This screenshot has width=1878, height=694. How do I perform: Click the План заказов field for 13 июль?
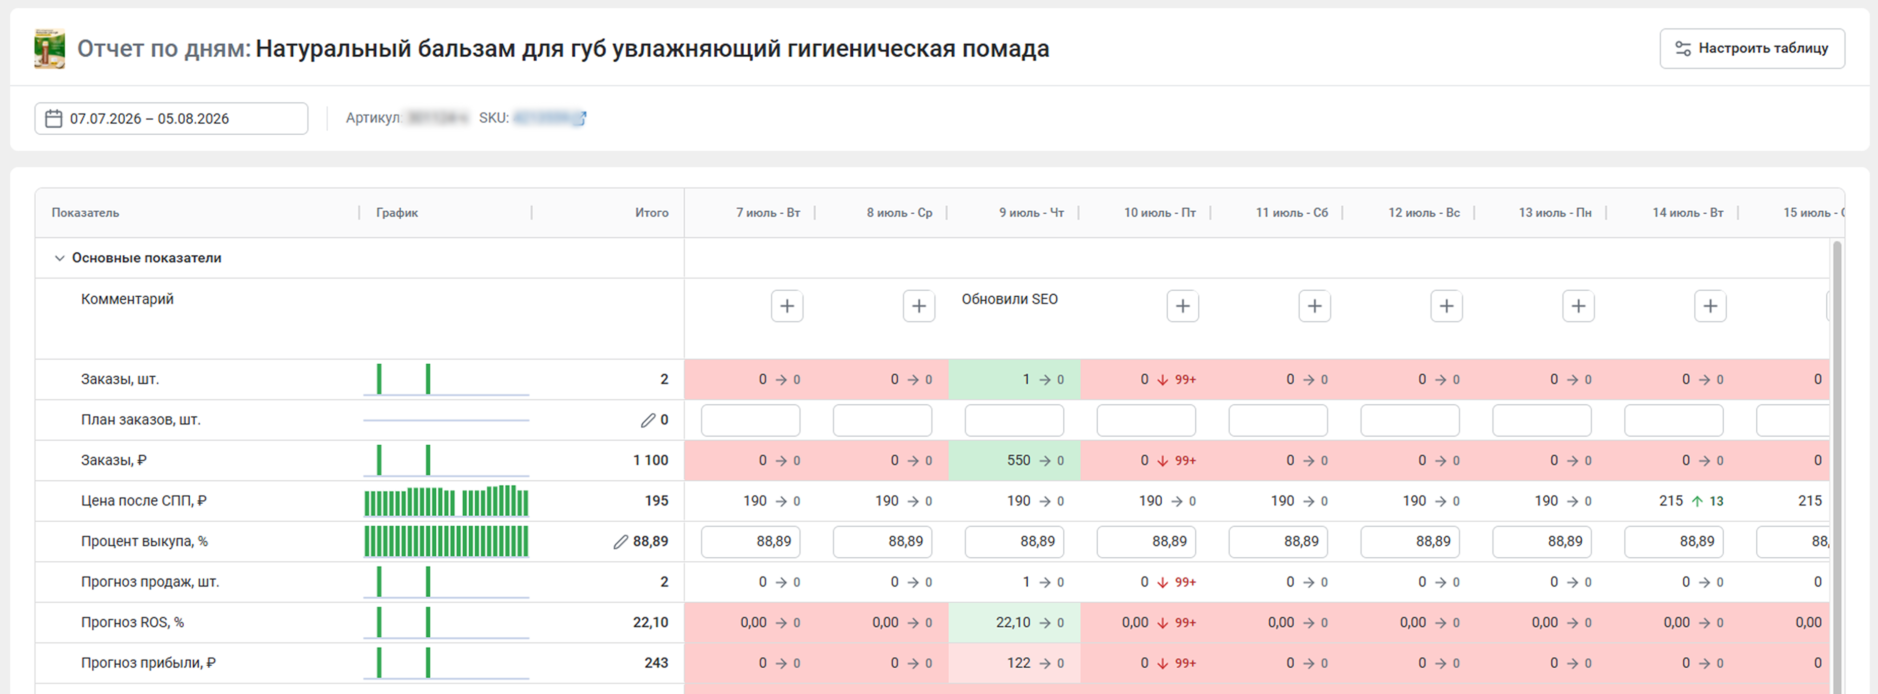point(1542,420)
